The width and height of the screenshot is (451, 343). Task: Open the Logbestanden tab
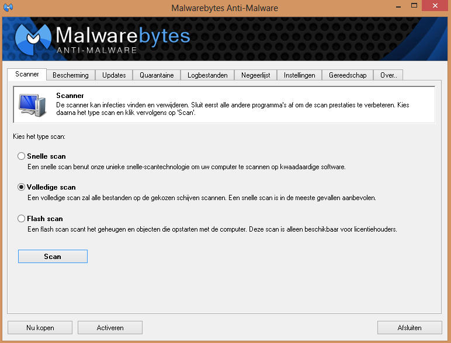tap(207, 75)
